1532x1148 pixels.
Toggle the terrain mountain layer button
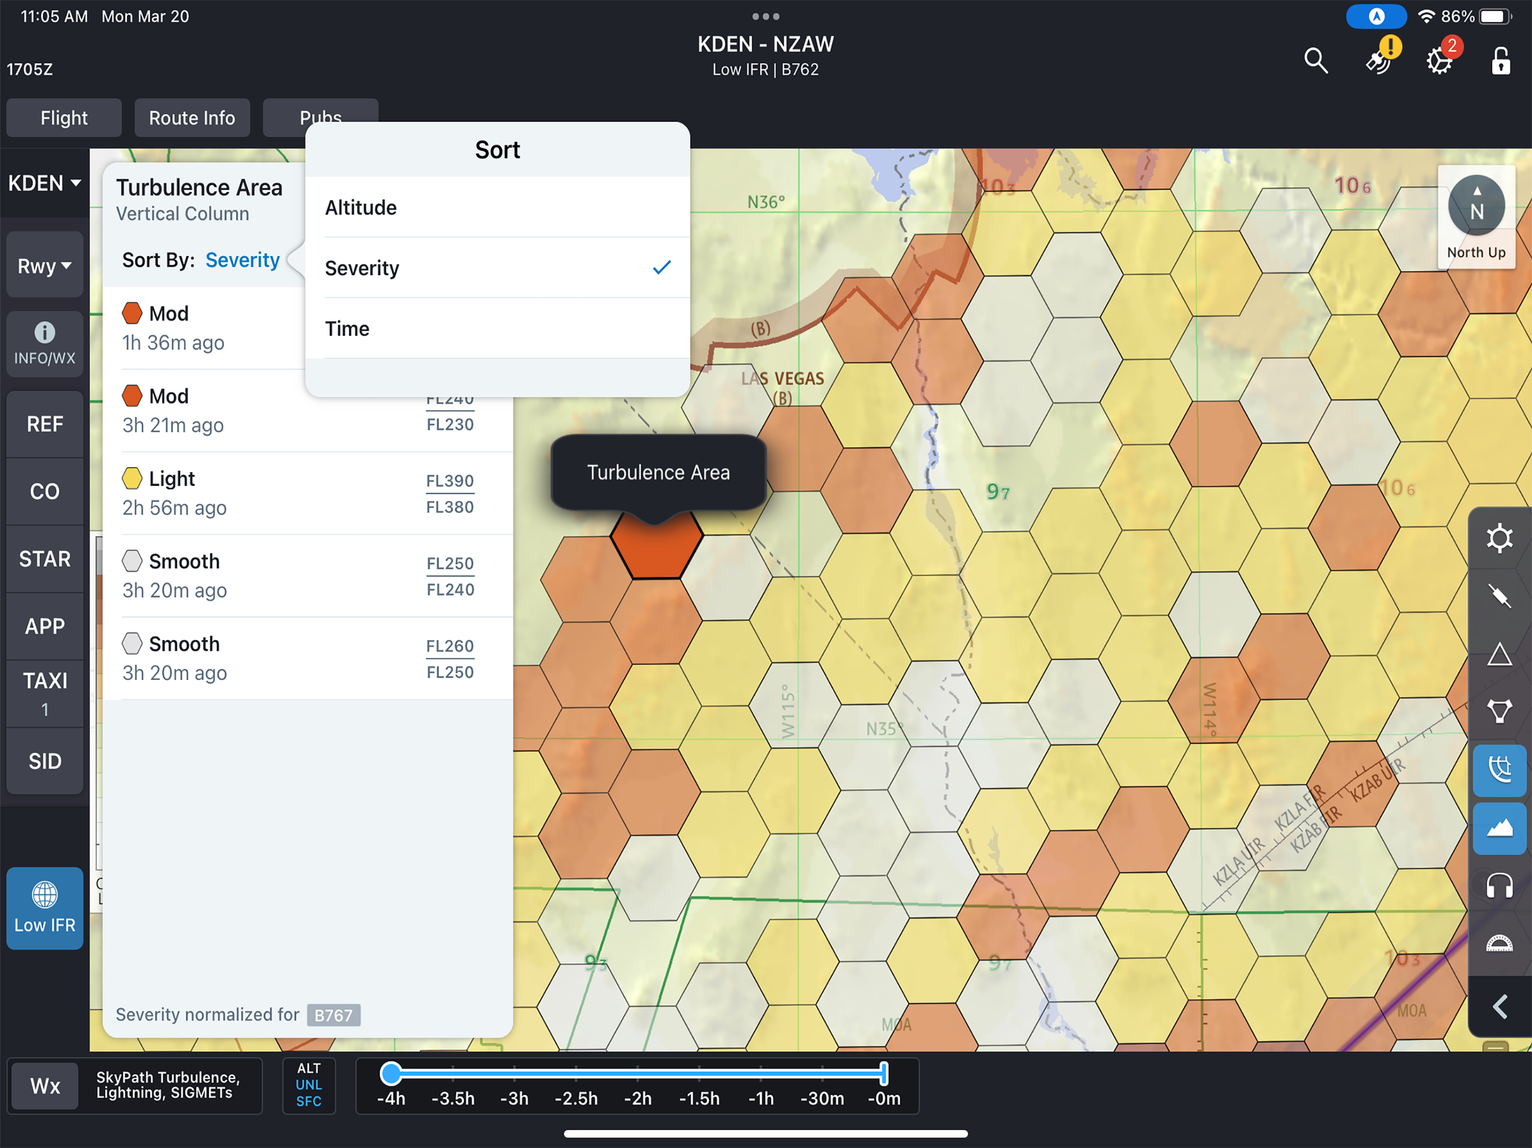[x=1499, y=828]
